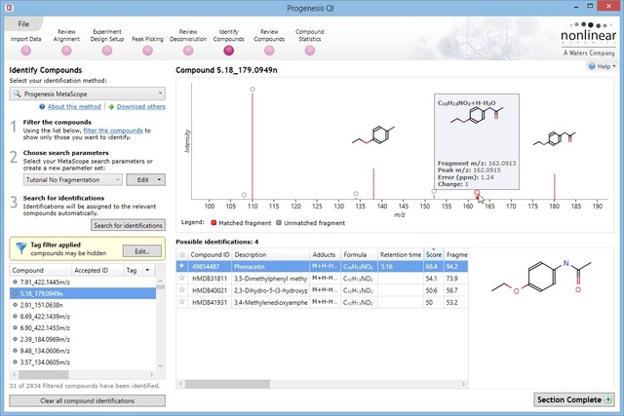Select compound 8.69_422.1439m/z

[83, 317]
